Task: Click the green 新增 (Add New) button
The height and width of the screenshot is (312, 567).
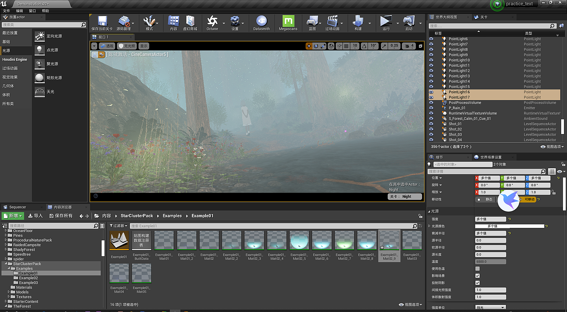Action: coord(13,216)
